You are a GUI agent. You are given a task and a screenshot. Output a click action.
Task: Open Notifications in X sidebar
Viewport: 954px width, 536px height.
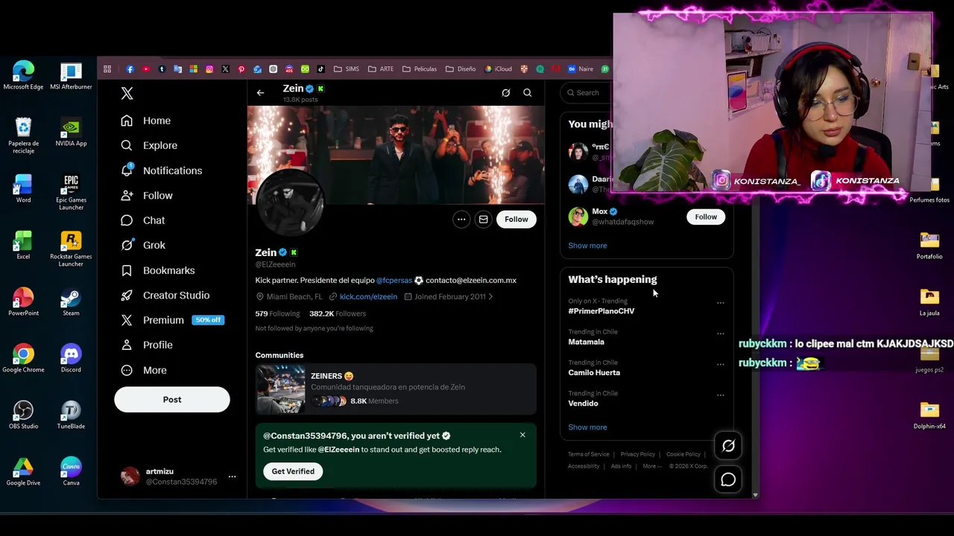tap(162, 170)
